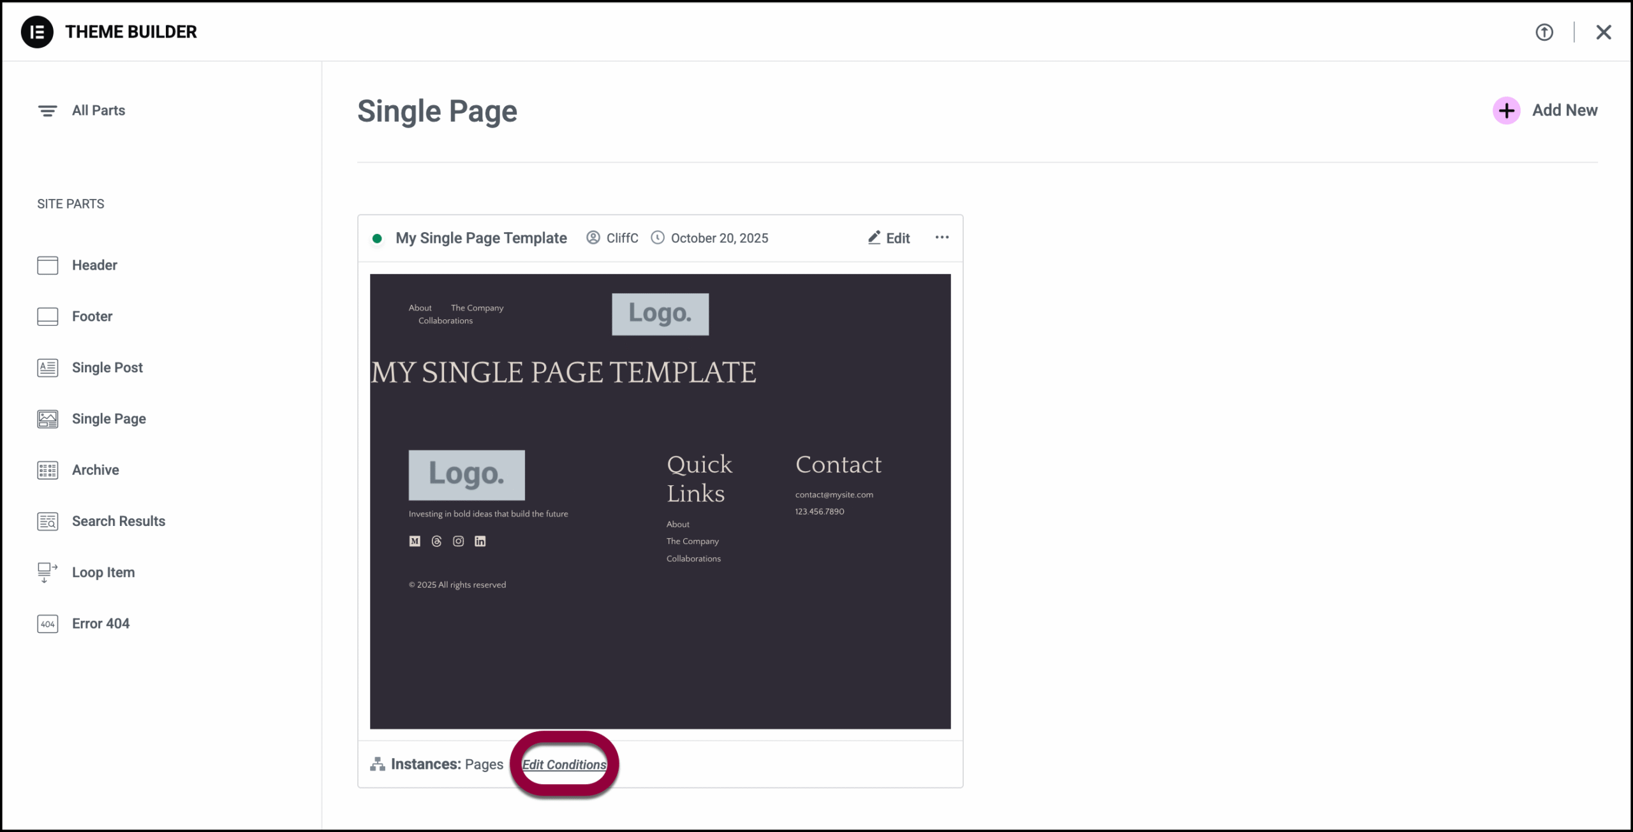Click the Footer site part icon
This screenshot has height=832, width=1633.
[48, 316]
